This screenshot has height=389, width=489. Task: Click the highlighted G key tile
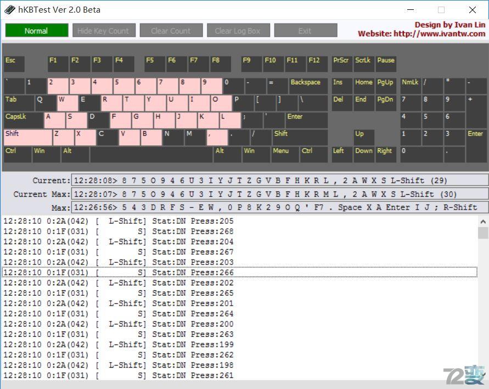coord(142,120)
